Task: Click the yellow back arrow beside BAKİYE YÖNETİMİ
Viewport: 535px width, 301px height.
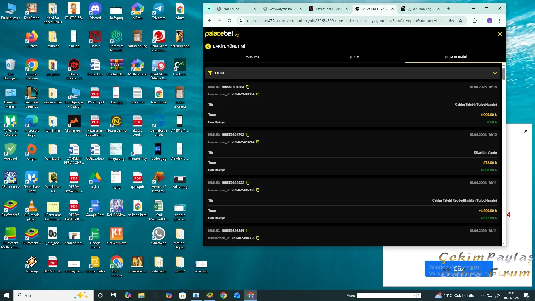Action: (x=208, y=46)
